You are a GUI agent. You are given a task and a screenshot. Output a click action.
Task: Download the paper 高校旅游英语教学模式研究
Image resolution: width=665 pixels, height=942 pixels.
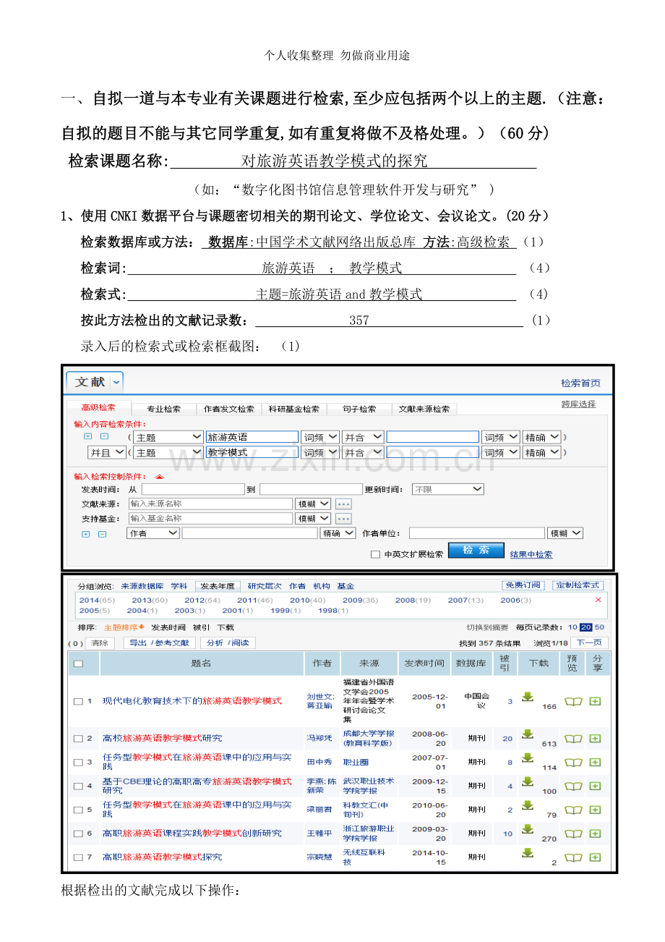pyautogui.click(x=528, y=734)
